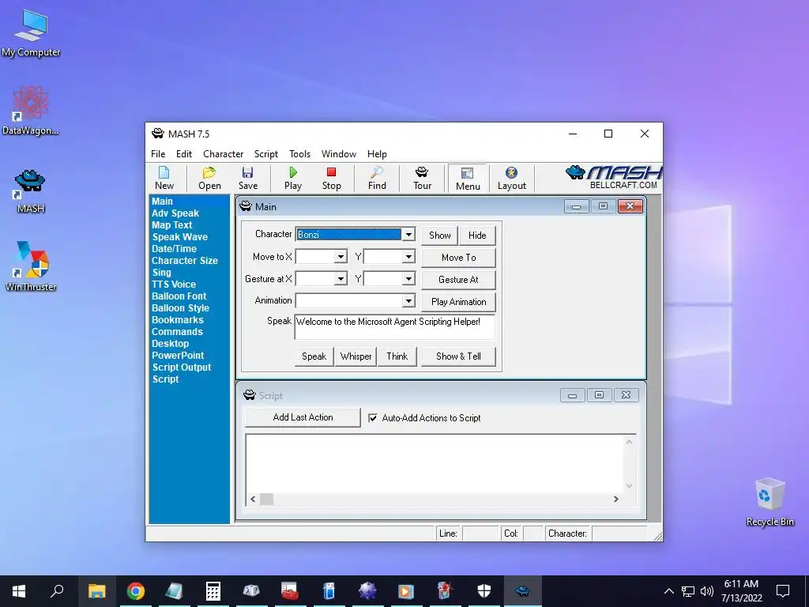809x607 pixels.
Task: Click the Speak button
Action: pos(314,356)
